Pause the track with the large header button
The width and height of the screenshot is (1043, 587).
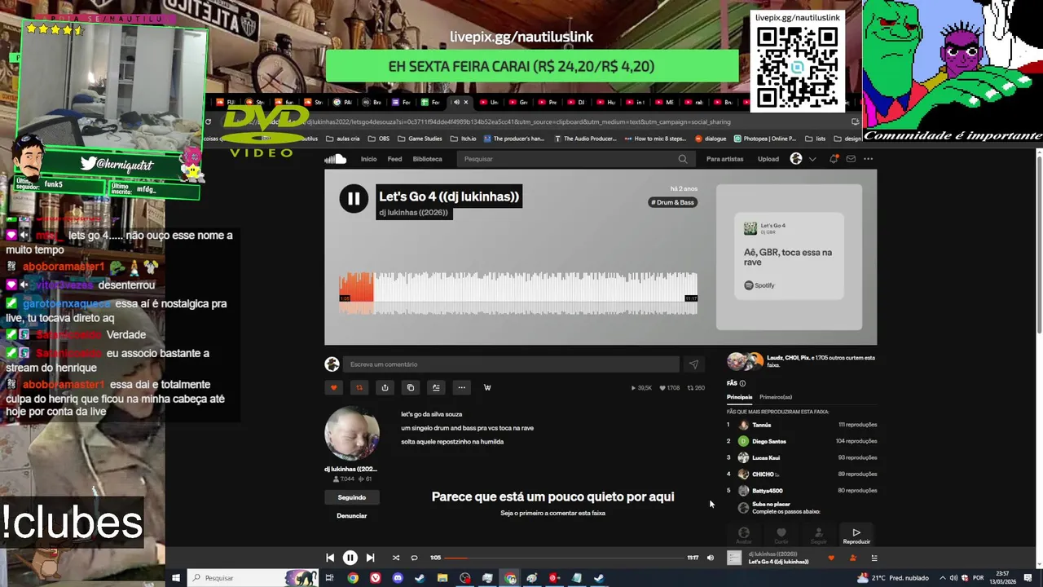[x=354, y=198]
